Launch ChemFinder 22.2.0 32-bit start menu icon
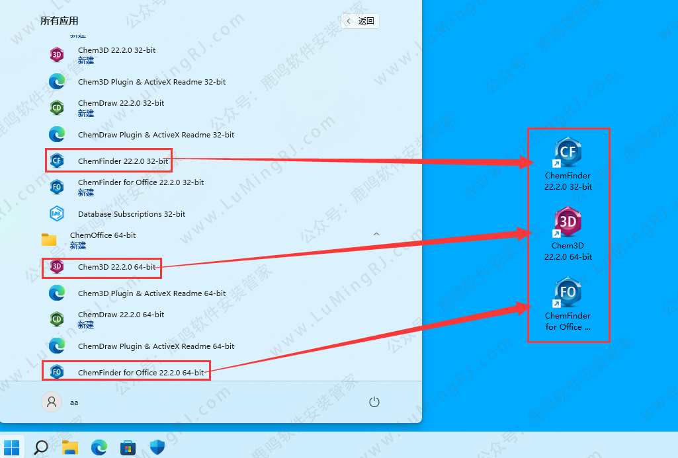This screenshot has height=458, width=678. 57,161
